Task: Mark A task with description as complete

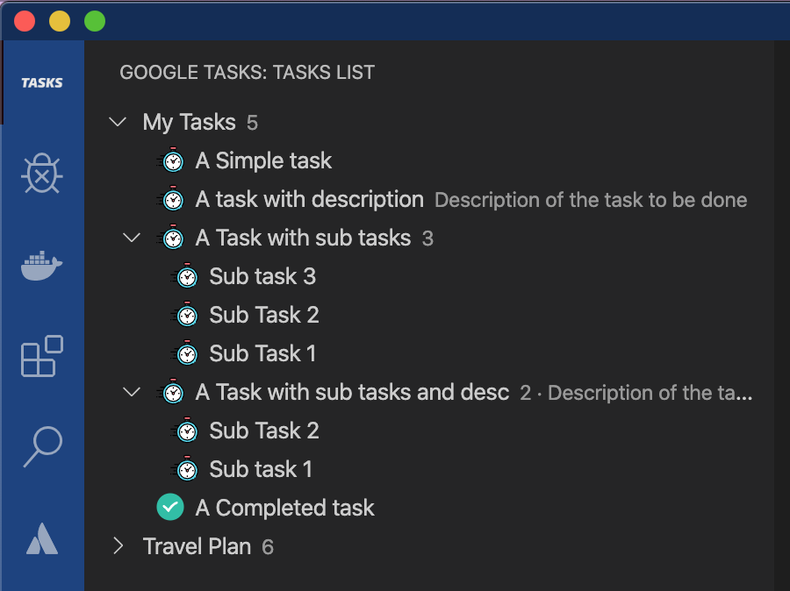Action: click(x=173, y=199)
